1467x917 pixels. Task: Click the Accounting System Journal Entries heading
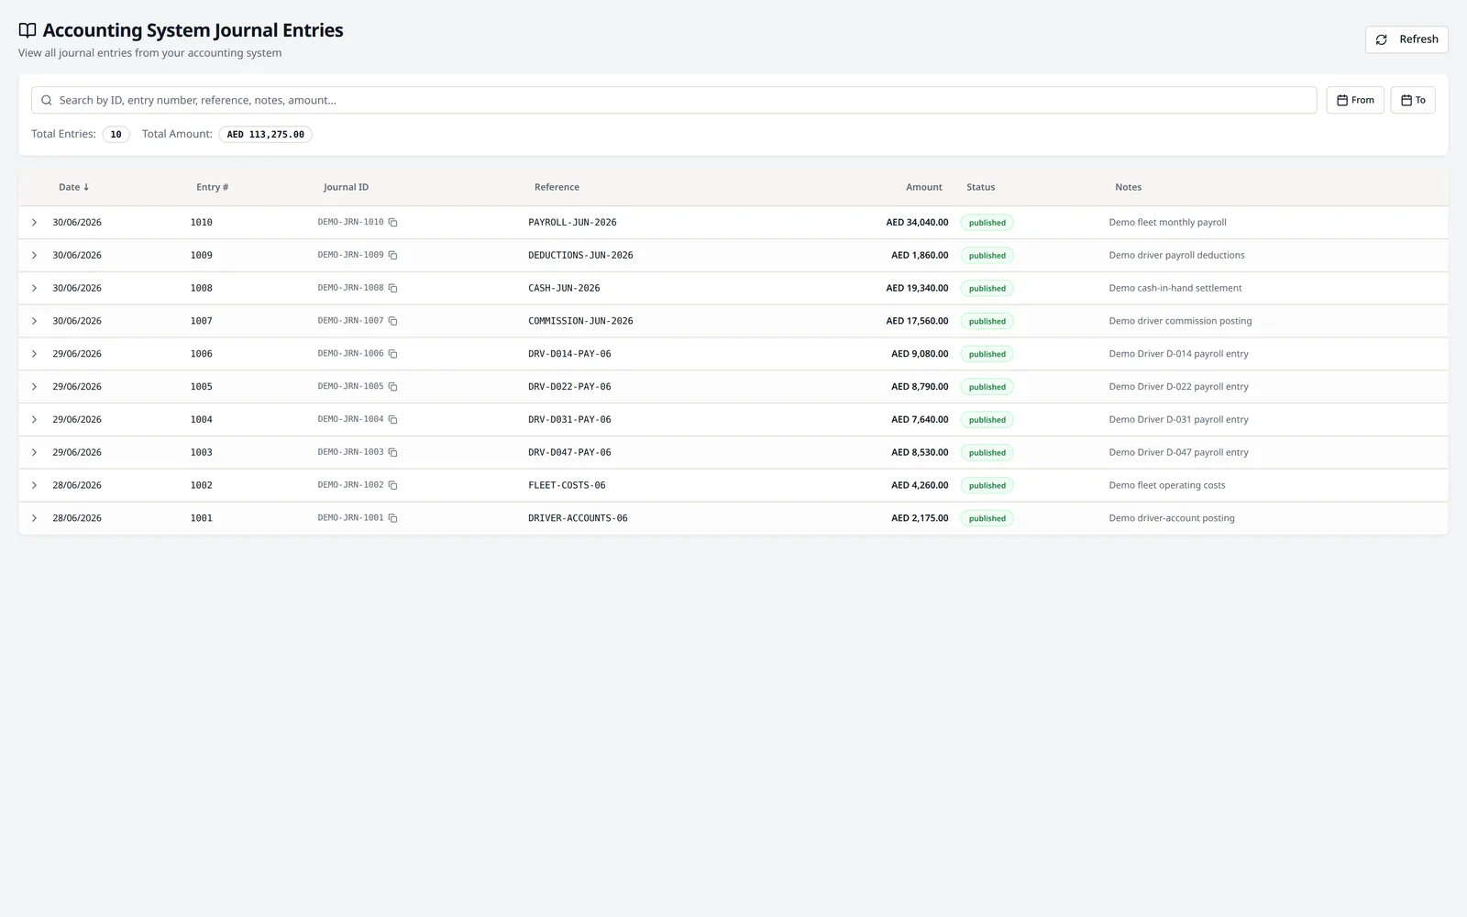point(193,30)
